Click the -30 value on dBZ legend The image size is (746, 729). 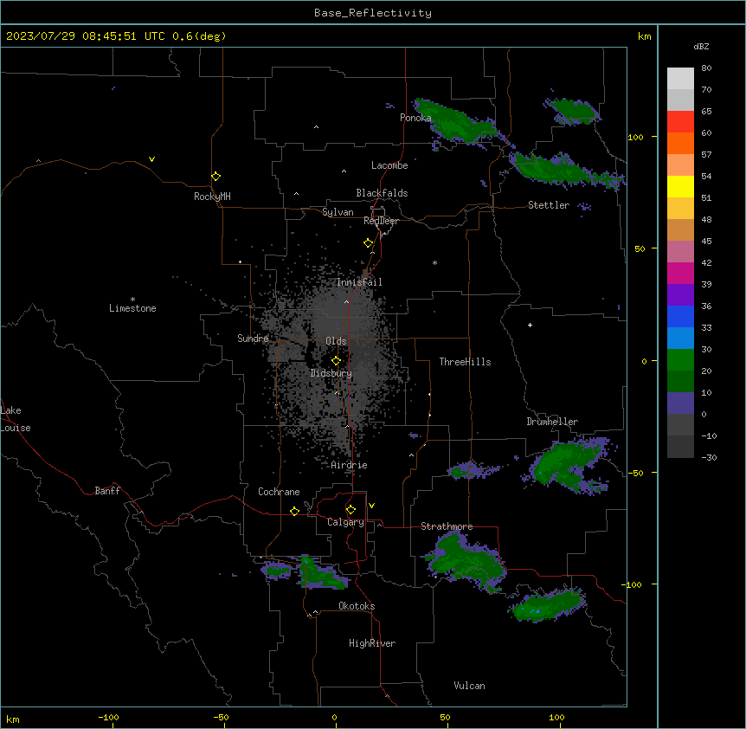click(709, 457)
